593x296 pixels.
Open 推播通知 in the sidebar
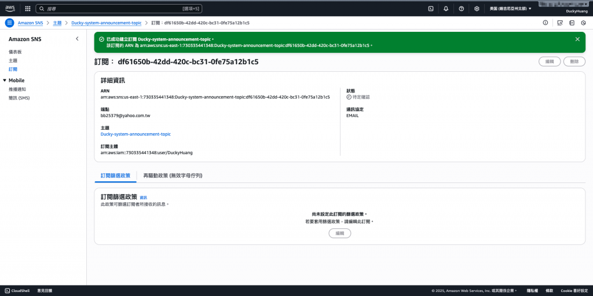pos(17,89)
